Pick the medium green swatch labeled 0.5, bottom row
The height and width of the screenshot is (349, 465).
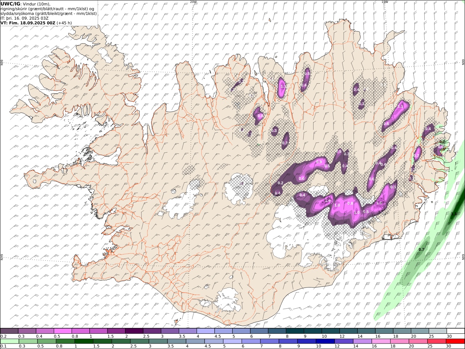tap(47, 341)
